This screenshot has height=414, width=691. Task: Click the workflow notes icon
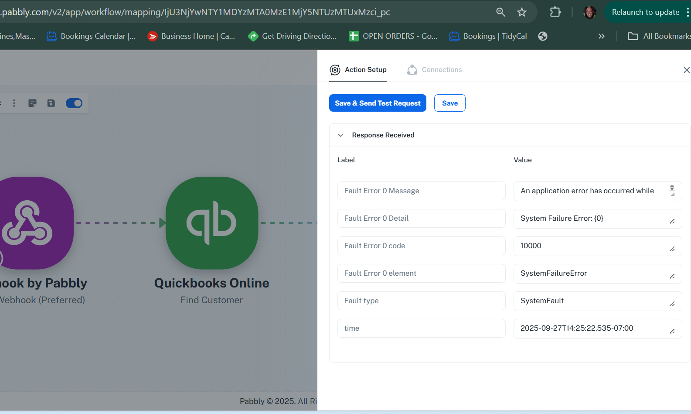click(x=32, y=103)
